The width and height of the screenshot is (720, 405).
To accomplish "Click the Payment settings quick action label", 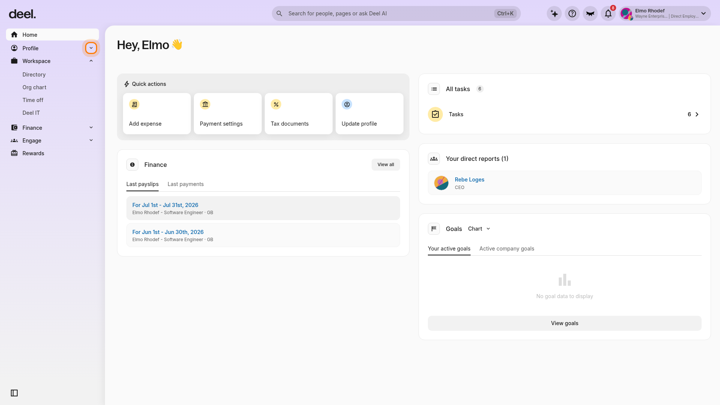I will [221, 124].
